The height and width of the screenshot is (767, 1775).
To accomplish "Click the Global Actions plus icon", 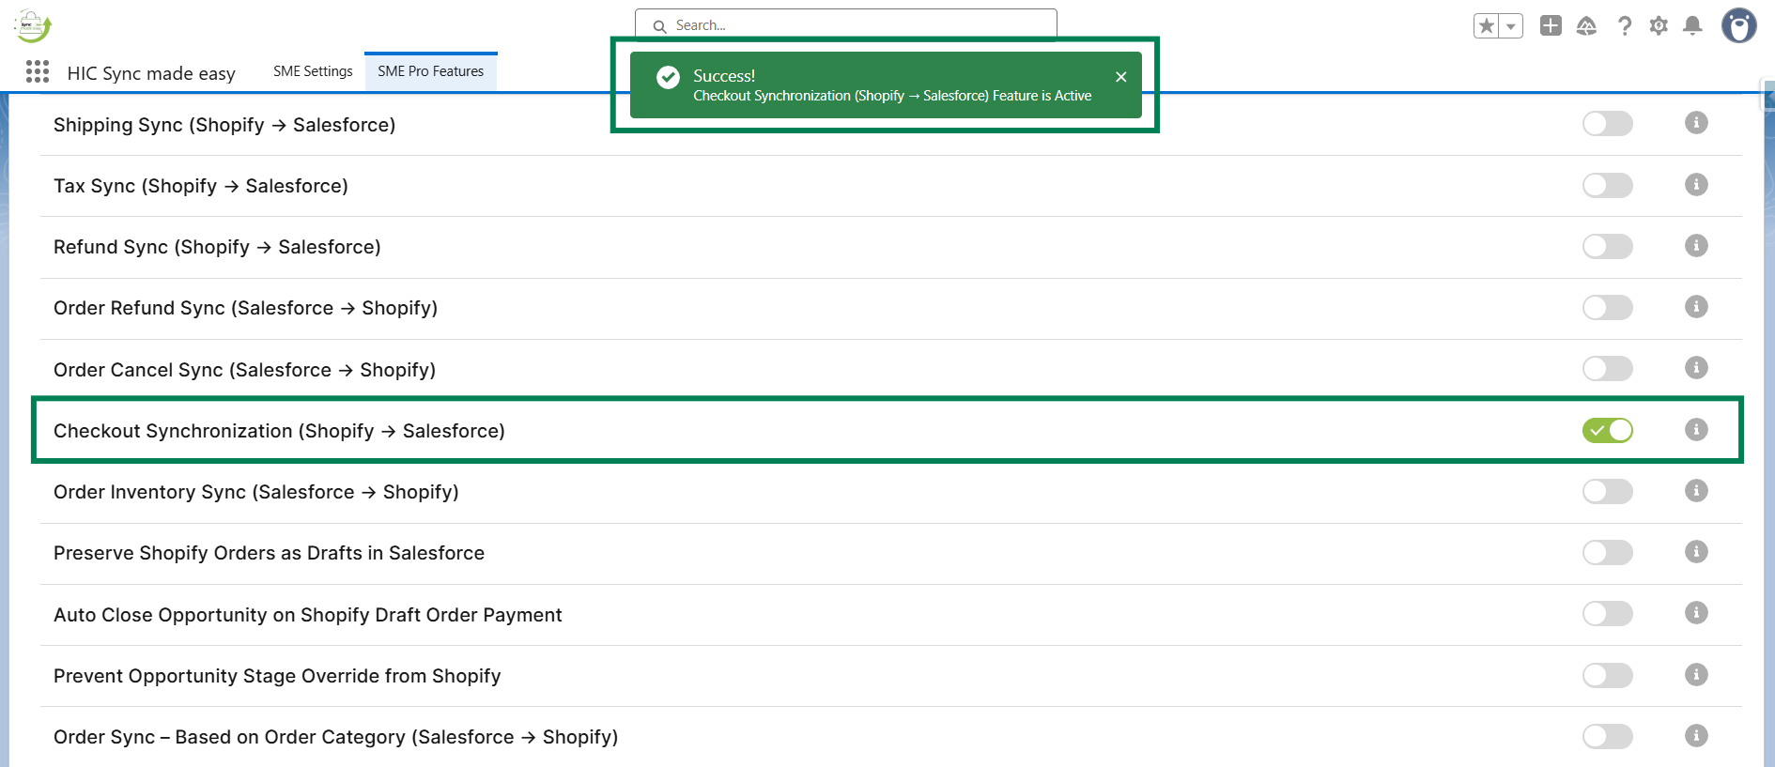I will 1551,26.
